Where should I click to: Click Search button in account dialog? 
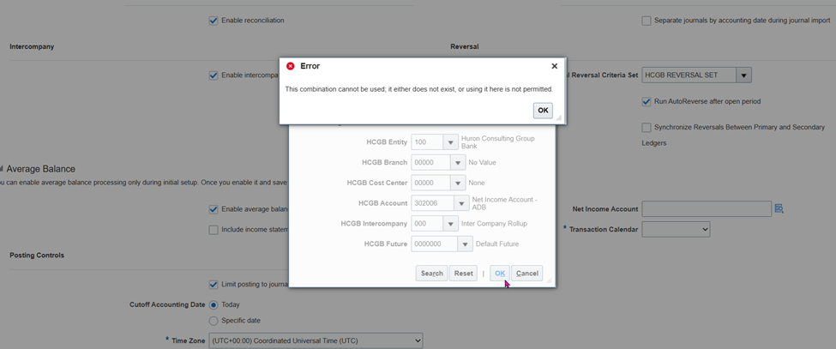coord(431,274)
